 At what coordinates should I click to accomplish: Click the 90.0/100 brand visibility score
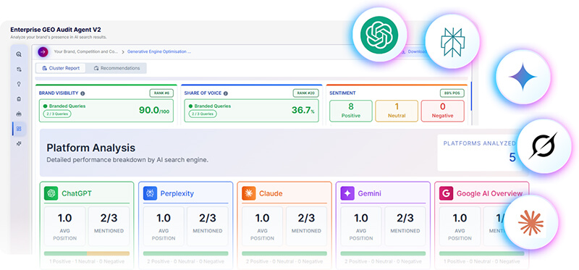pyautogui.click(x=154, y=110)
